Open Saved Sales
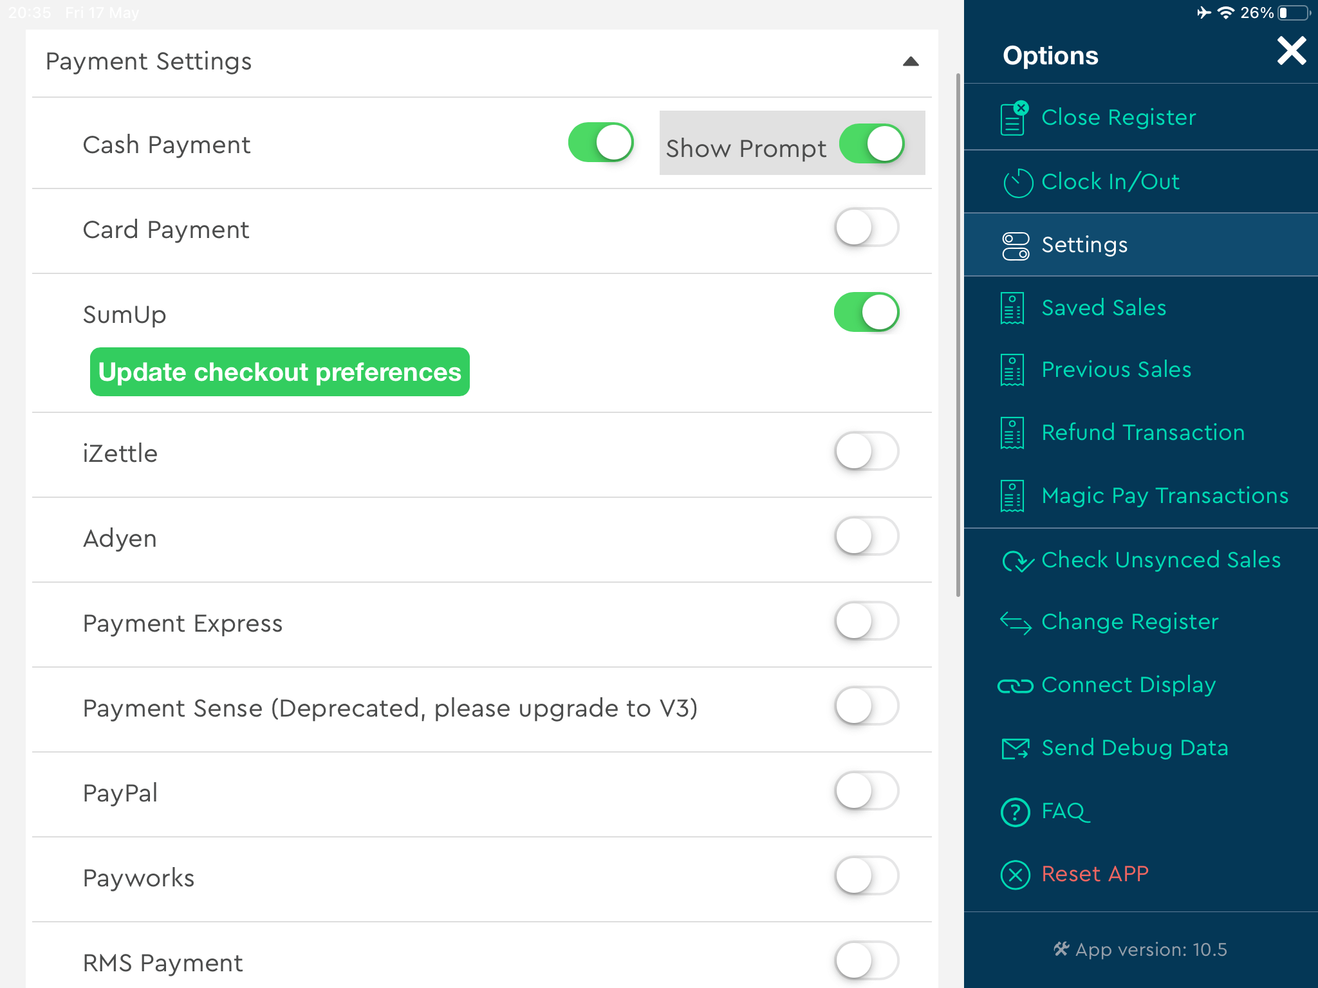The height and width of the screenshot is (988, 1318). (1103, 307)
